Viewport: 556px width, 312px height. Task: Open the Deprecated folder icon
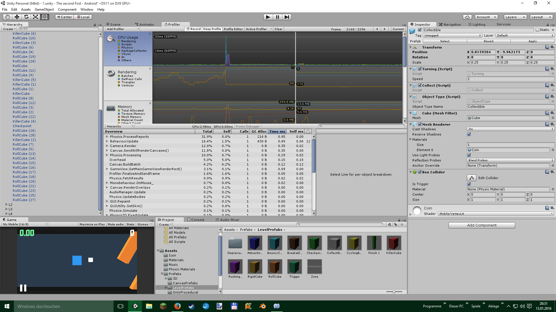pyautogui.click(x=235, y=243)
